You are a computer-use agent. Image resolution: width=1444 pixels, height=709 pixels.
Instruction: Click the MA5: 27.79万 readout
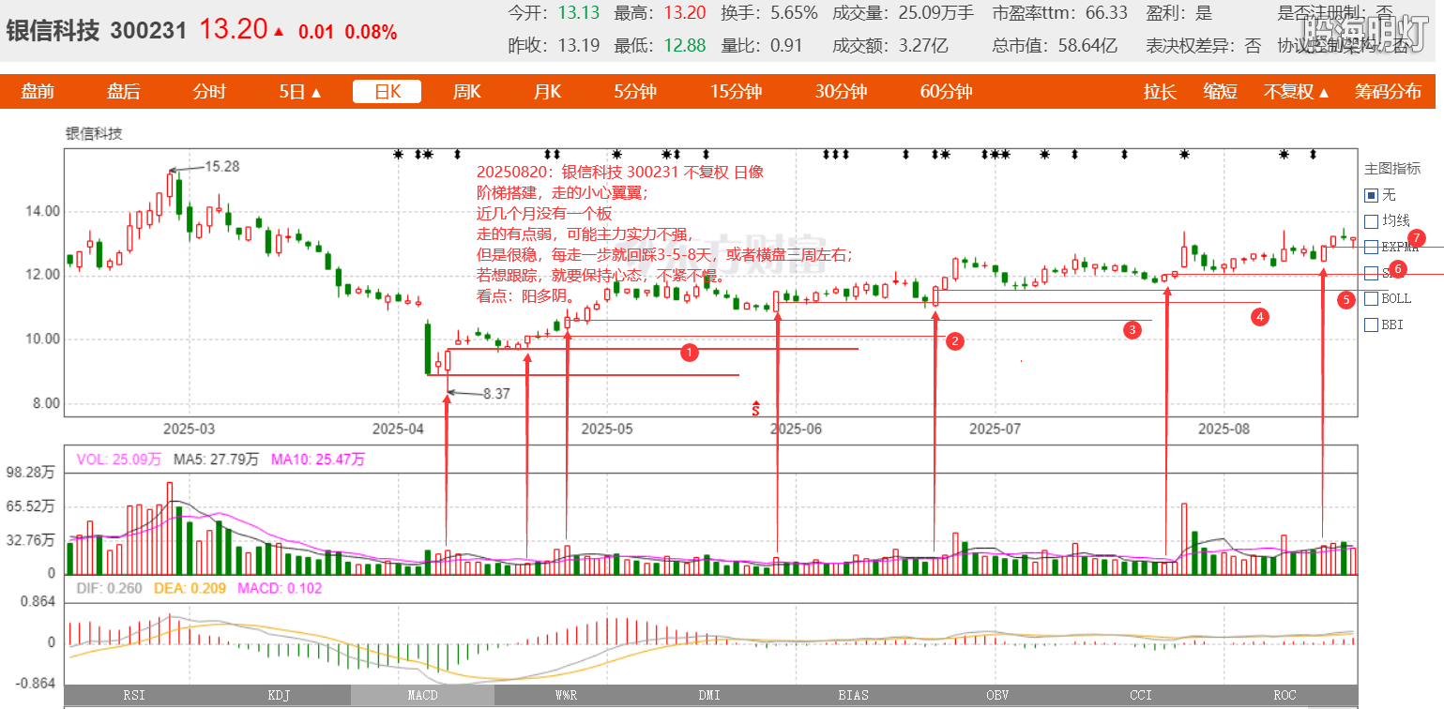(216, 460)
